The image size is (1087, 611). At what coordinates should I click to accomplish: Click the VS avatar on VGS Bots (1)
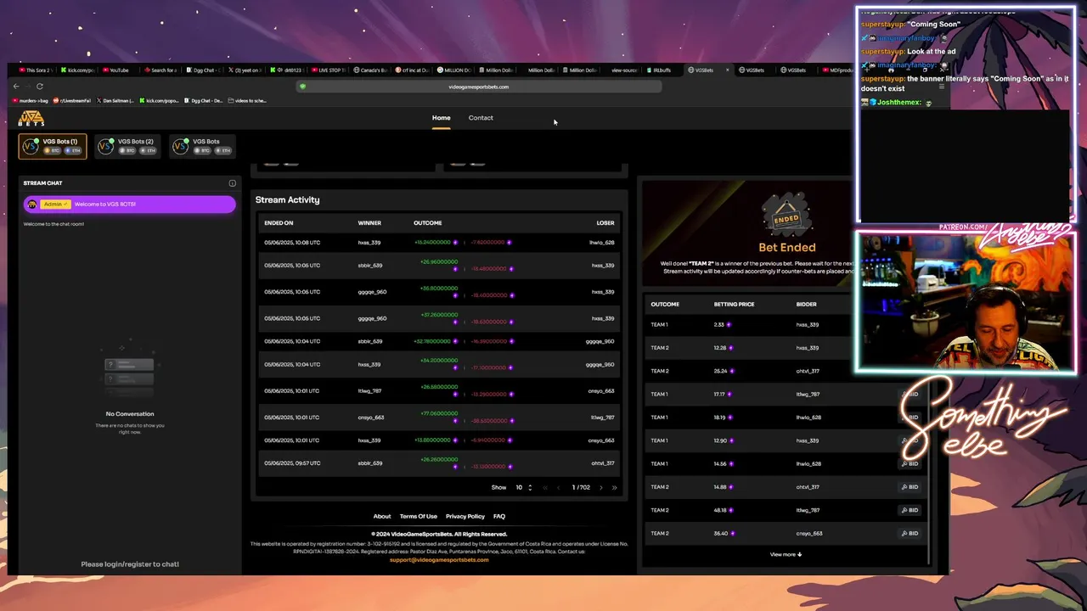[x=31, y=146]
